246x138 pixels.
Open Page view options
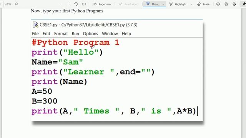[x=102, y=4]
